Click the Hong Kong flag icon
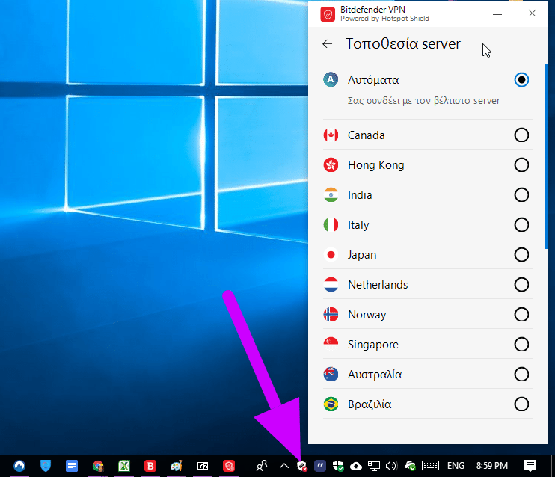555x477 pixels. [x=331, y=165]
